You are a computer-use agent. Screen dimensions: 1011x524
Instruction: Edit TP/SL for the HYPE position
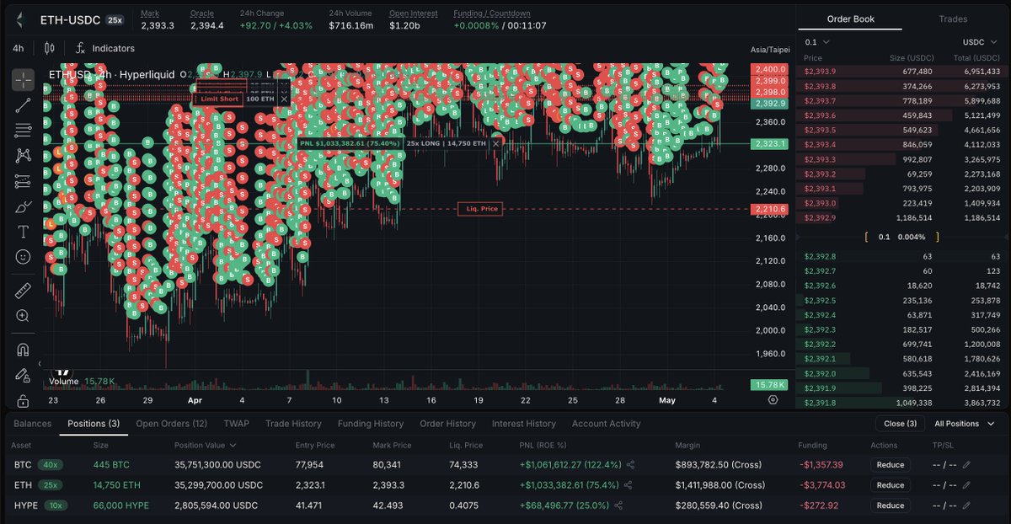click(966, 505)
